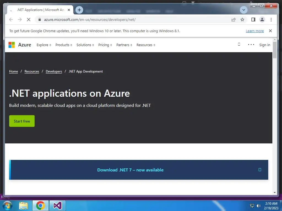Click the .NET App Development breadcrumb text
This screenshot has height=211, width=282.
pyautogui.click(x=86, y=71)
